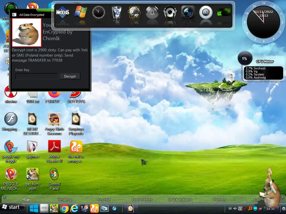Open 'the hell is wrong w...' UC icon
The height and width of the screenshot is (214, 286).
click(76, 152)
